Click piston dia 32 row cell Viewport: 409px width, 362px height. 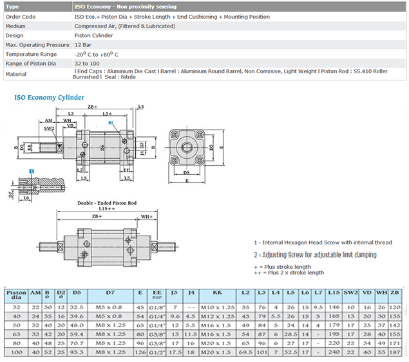(x=16, y=307)
